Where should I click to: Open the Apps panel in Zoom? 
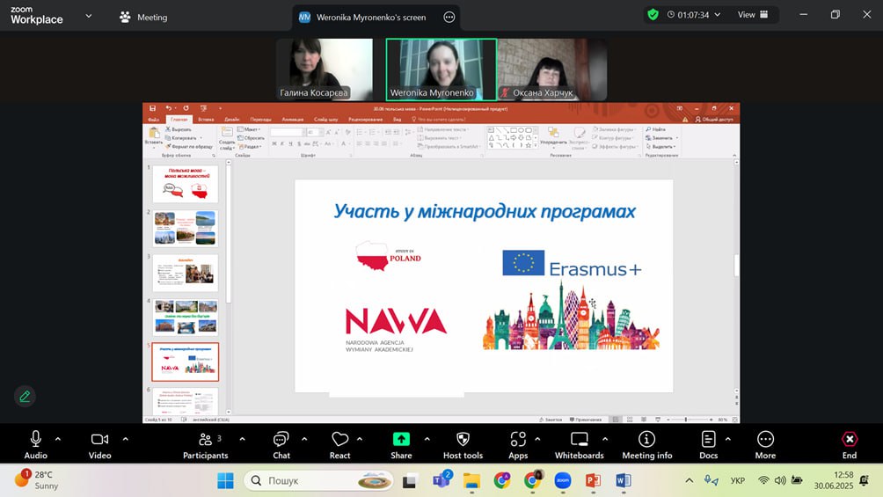coord(518,444)
